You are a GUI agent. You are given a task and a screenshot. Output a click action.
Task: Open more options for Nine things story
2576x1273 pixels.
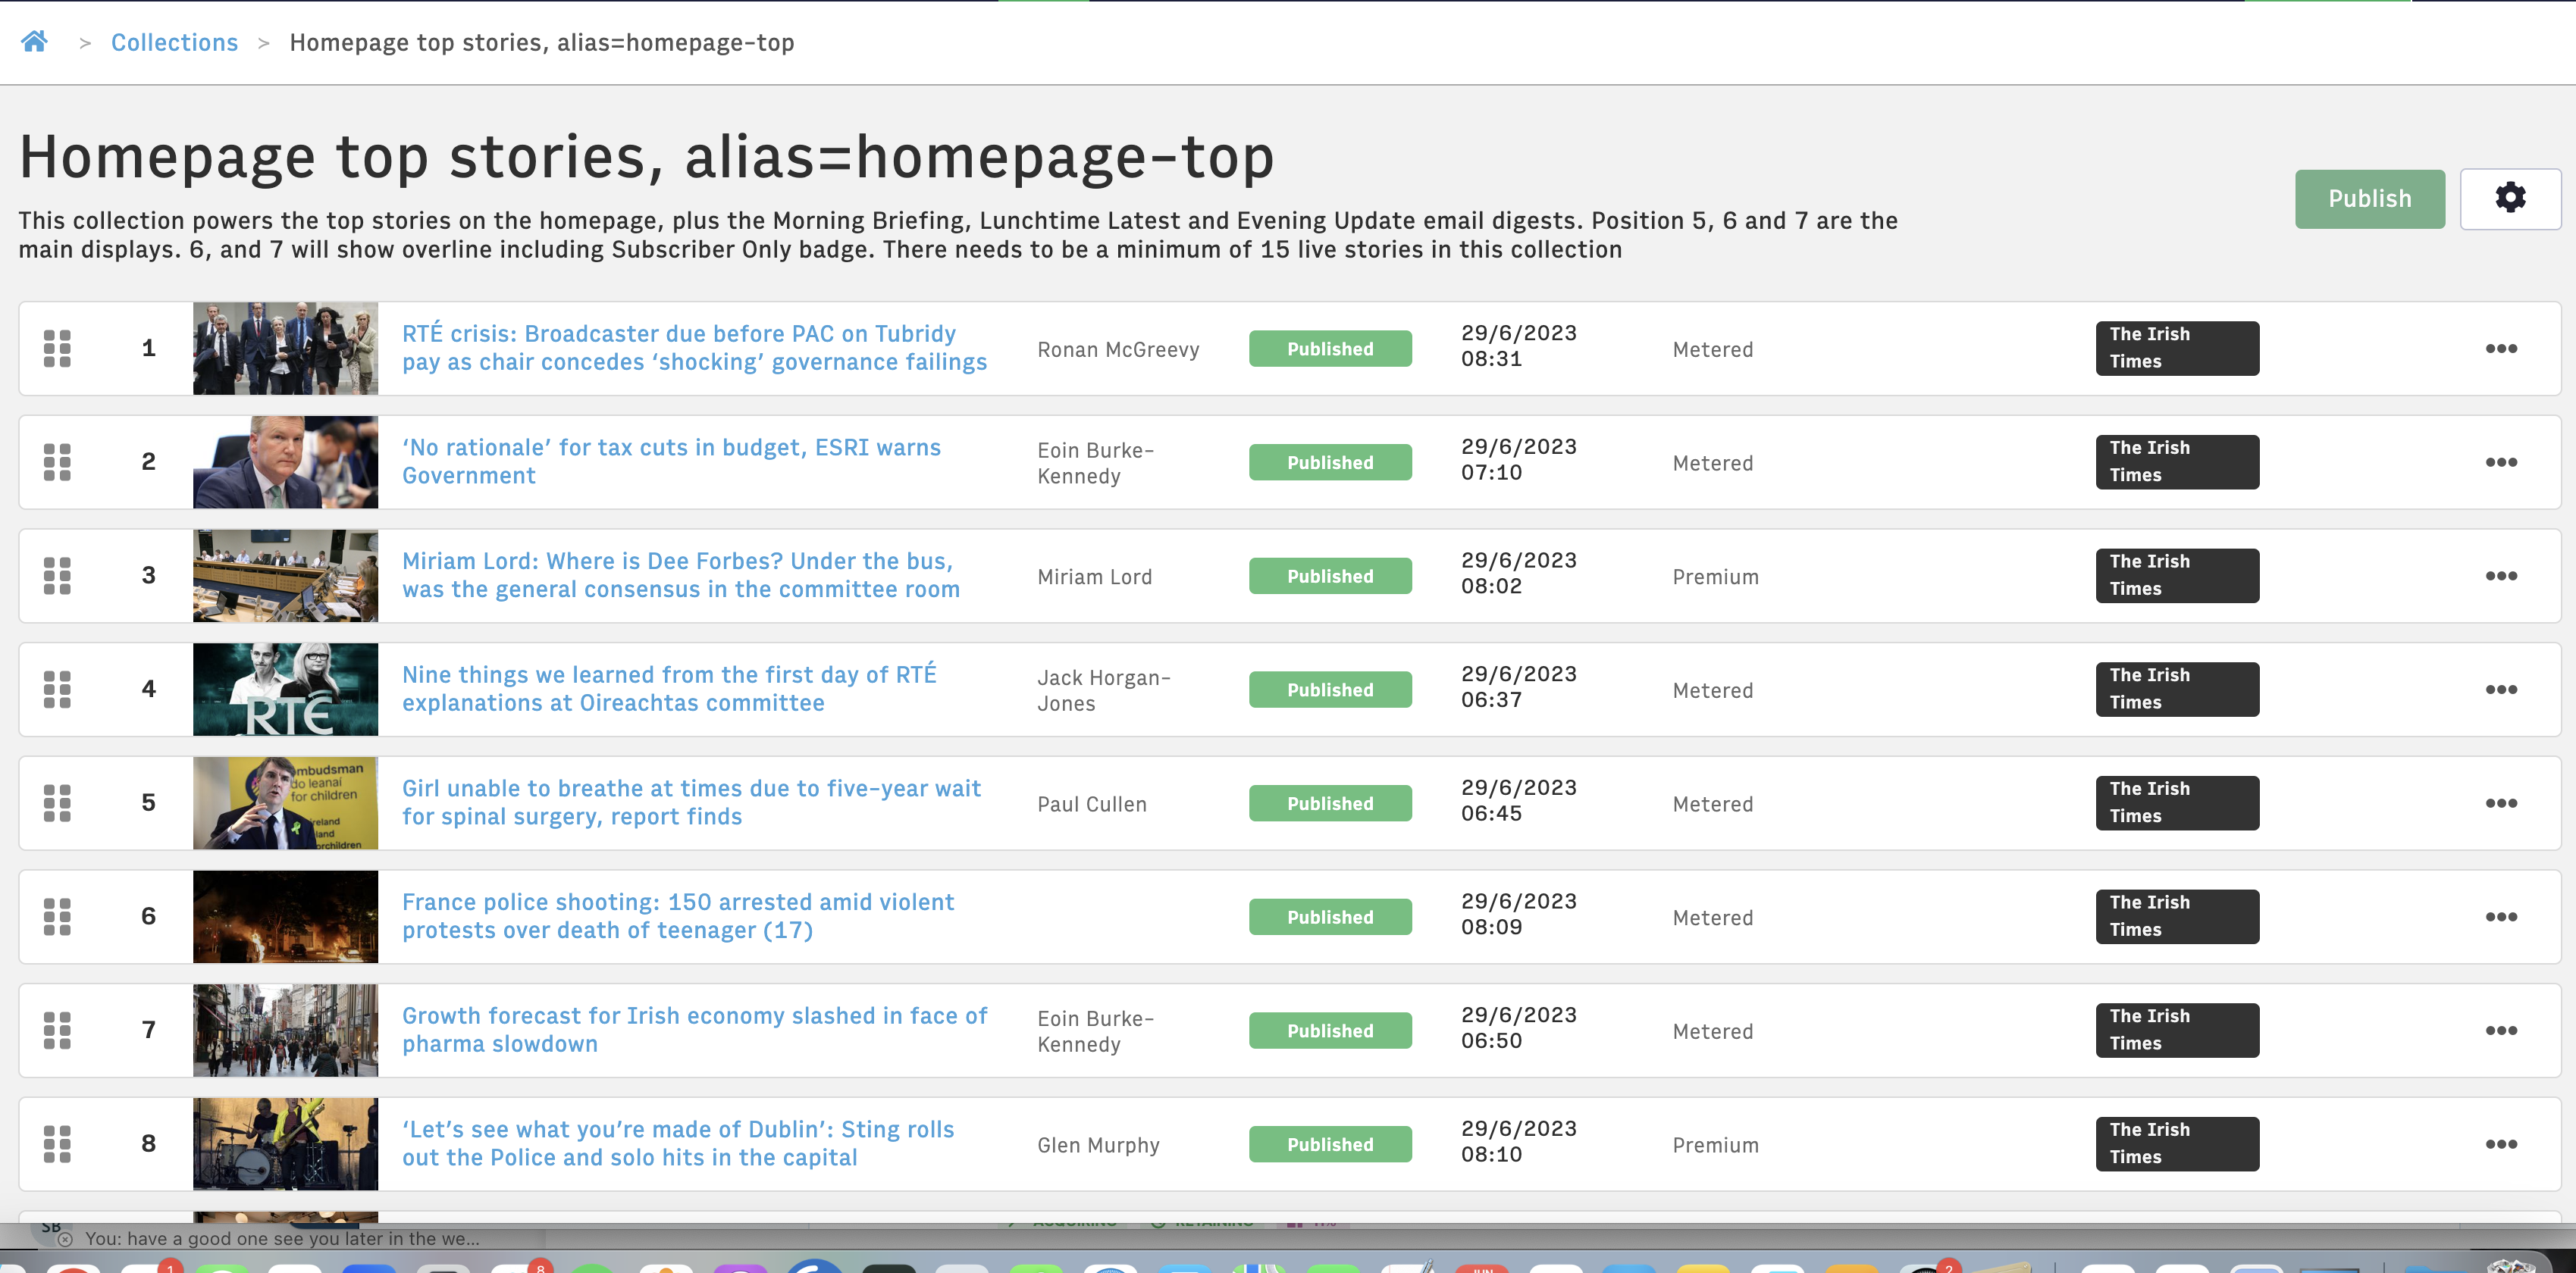click(2501, 690)
